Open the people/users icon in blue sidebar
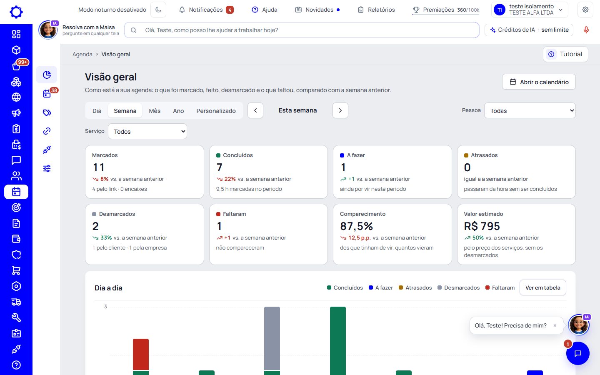The image size is (600, 375). click(16, 176)
